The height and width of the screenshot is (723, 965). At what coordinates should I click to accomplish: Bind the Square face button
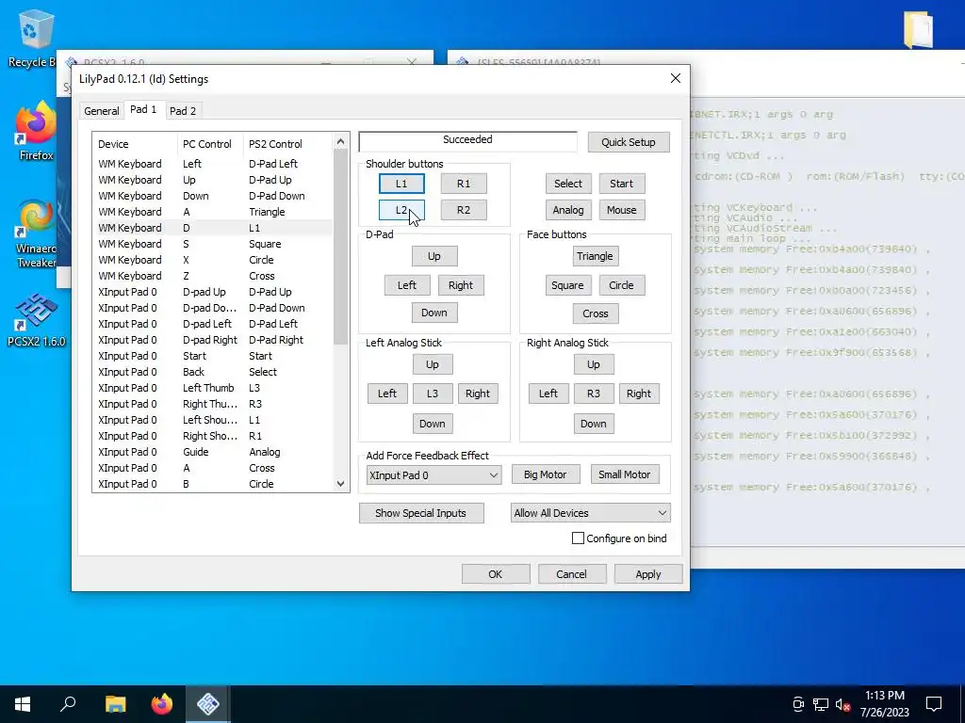click(x=567, y=284)
